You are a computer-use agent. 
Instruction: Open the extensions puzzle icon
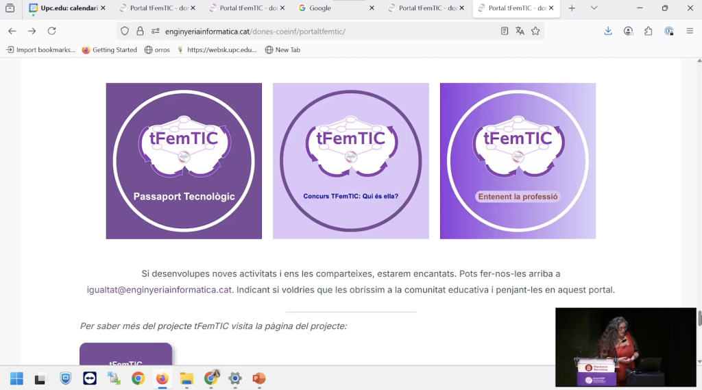pos(649,31)
